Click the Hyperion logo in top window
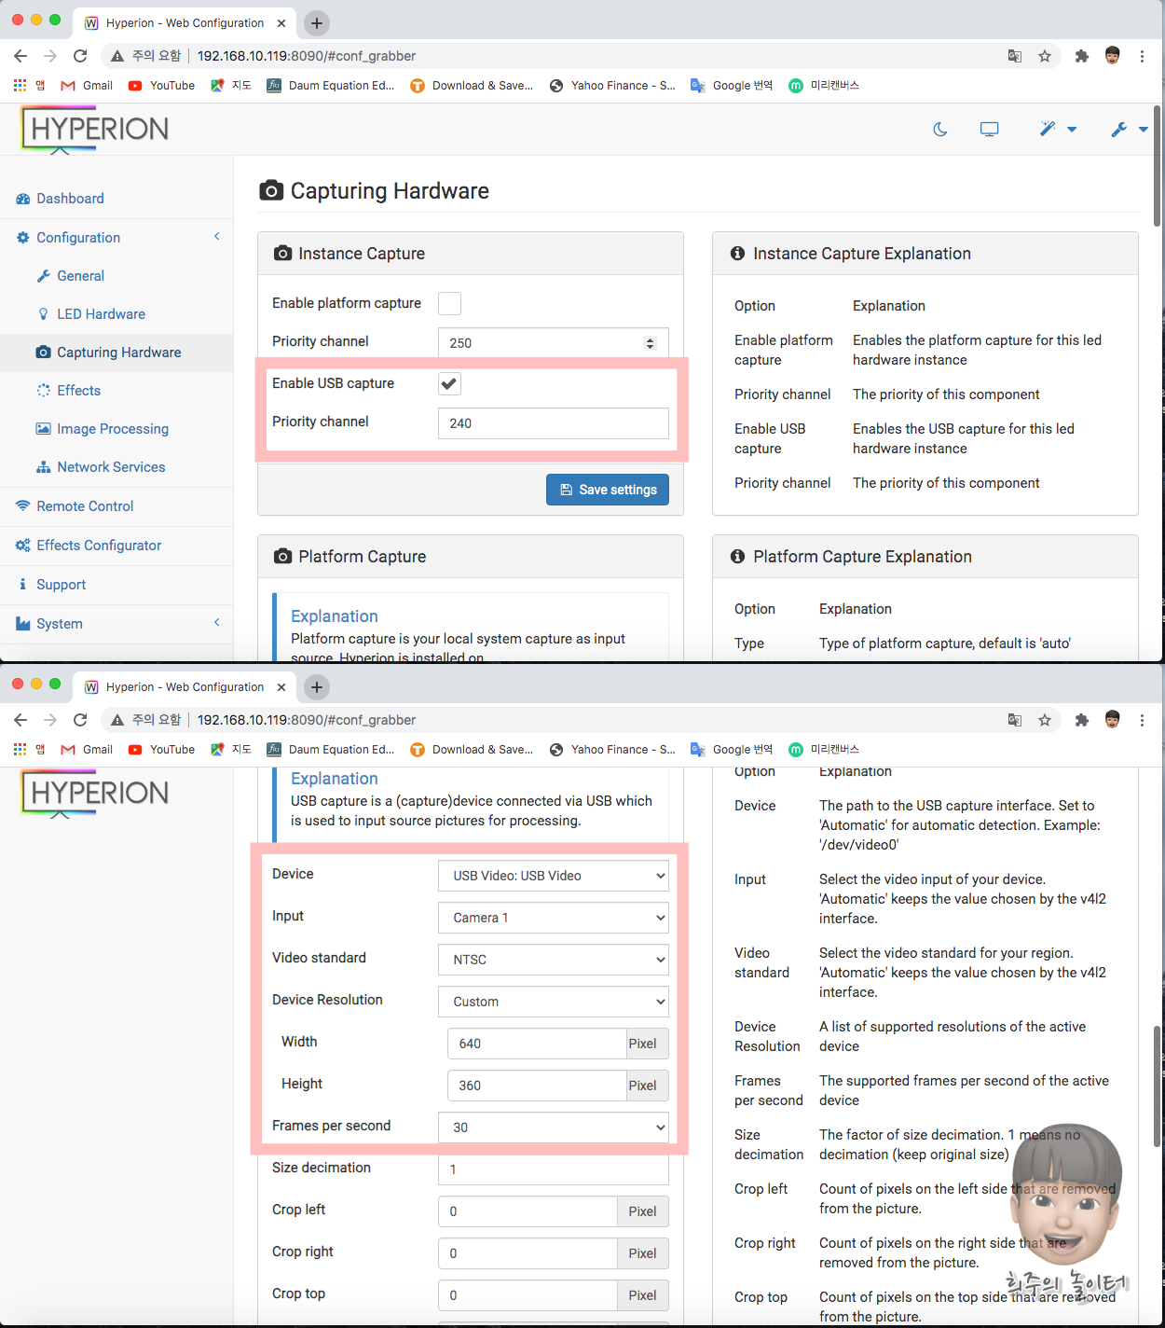The image size is (1165, 1328). click(x=95, y=130)
